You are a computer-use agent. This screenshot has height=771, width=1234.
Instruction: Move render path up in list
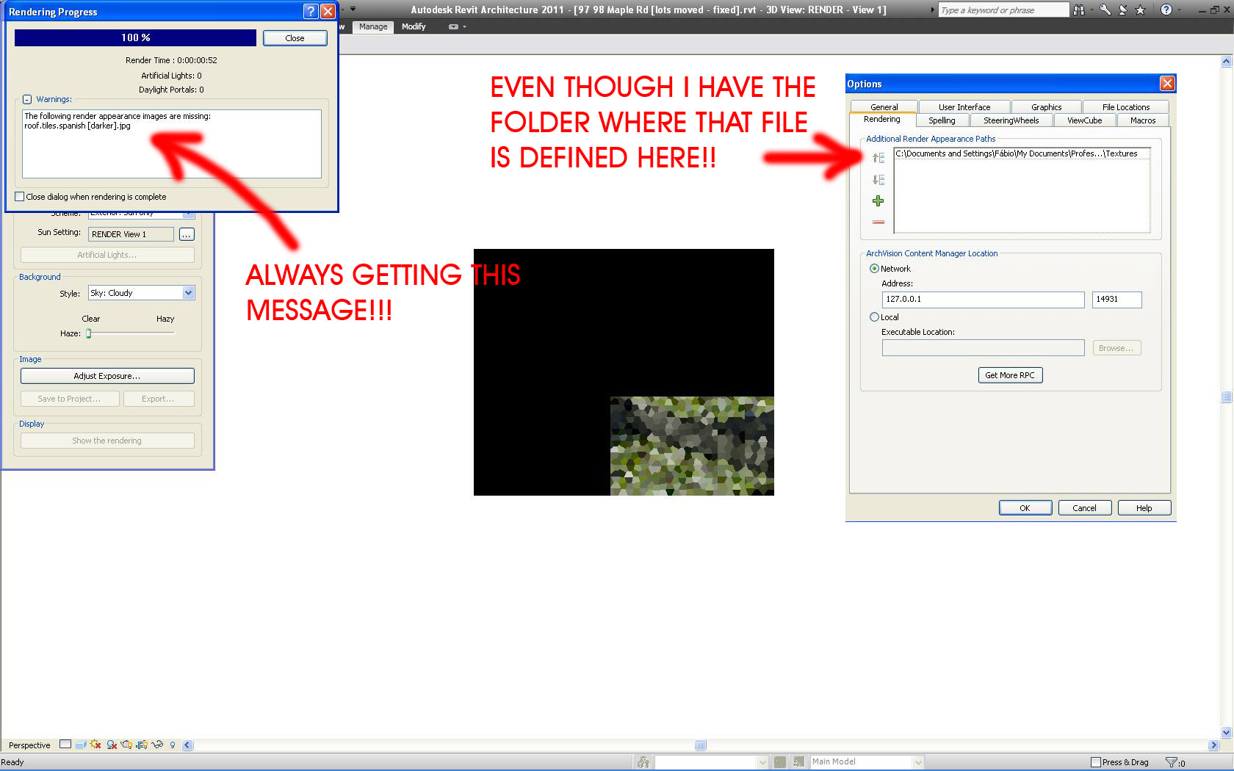point(878,158)
